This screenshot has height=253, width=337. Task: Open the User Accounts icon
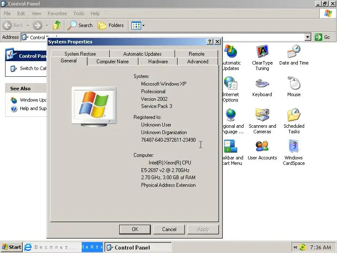(x=262, y=146)
